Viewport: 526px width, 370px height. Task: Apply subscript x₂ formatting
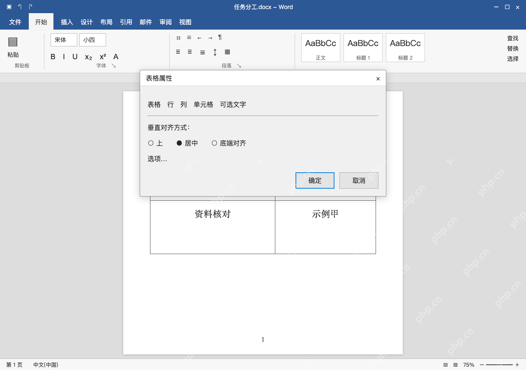(88, 57)
